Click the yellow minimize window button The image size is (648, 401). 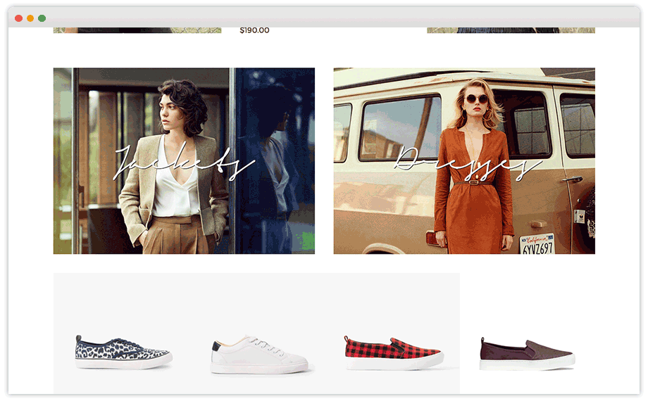[x=30, y=18]
